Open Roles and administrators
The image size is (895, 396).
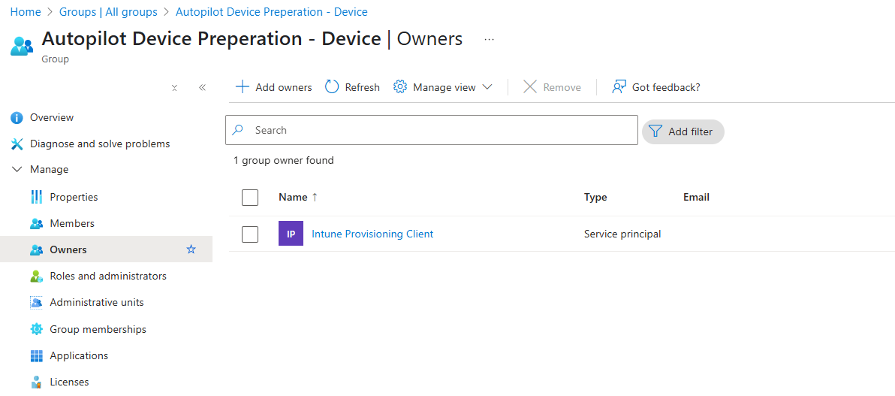point(108,276)
